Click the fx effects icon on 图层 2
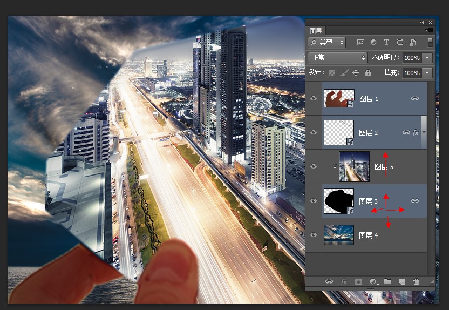449x310 pixels. click(x=416, y=133)
